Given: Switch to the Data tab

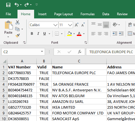Looking at the screenshot, I should coord(106,14).
